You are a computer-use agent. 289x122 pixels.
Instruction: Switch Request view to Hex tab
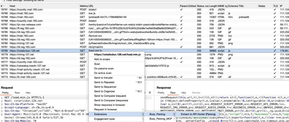pos(28,93)
